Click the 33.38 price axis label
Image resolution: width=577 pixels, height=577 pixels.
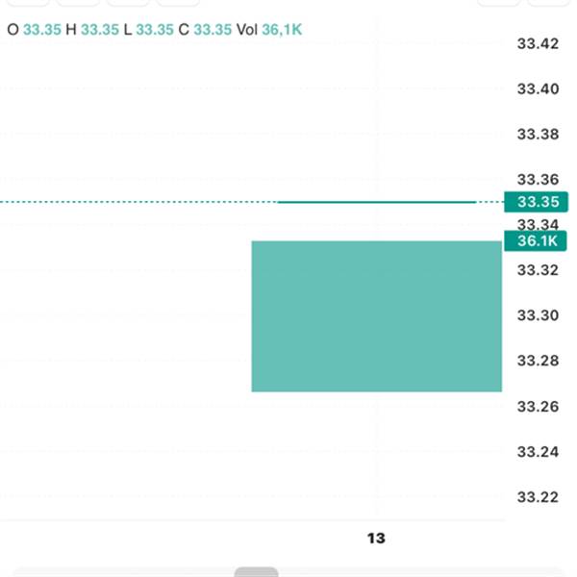pyautogui.click(x=538, y=134)
